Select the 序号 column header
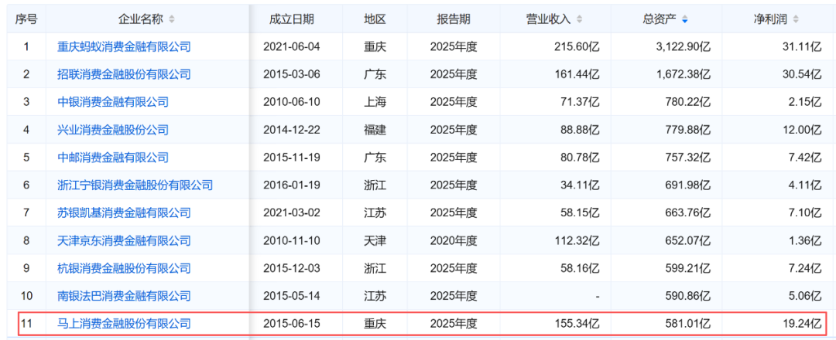Screen dimensions: 836x340 26,19
